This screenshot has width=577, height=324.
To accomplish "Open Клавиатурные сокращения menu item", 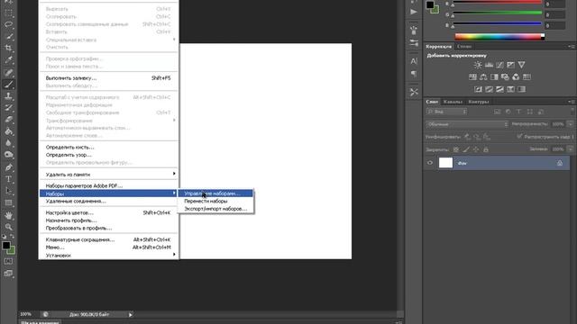I will (x=108, y=239).
